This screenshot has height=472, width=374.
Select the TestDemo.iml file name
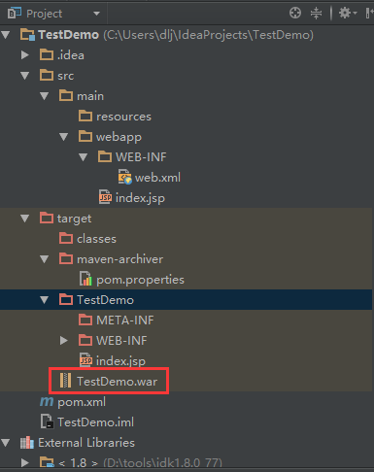click(x=95, y=422)
